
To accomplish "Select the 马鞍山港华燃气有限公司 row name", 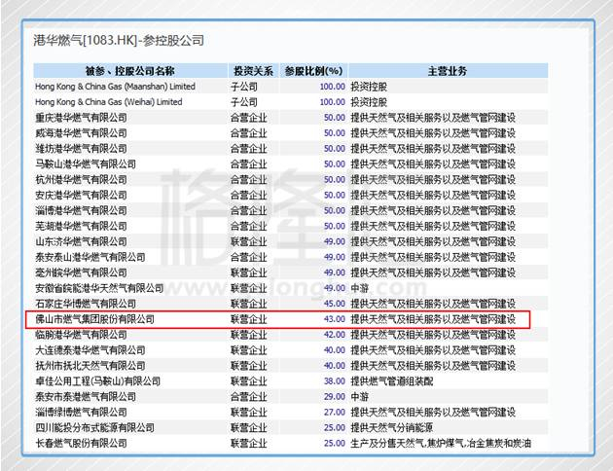I will click(x=86, y=164).
